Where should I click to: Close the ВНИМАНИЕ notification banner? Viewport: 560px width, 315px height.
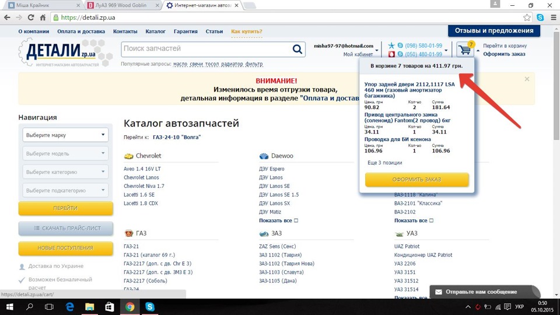pos(527,79)
